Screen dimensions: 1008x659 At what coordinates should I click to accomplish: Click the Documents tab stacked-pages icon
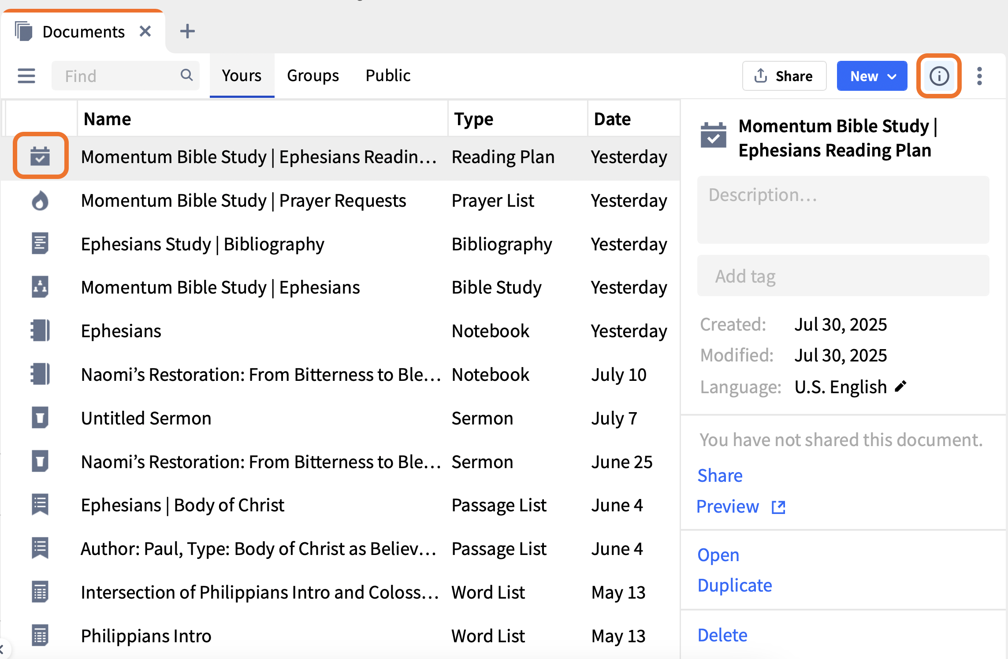pyautogui.click(x=24, y=31)
